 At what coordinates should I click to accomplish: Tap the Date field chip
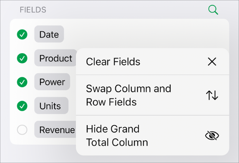tap(49, 34)
